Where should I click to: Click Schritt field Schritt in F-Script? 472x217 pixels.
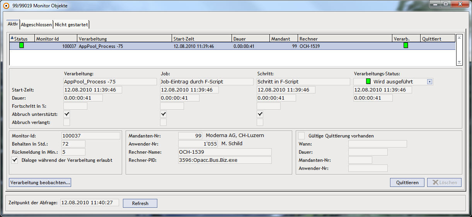303,81
